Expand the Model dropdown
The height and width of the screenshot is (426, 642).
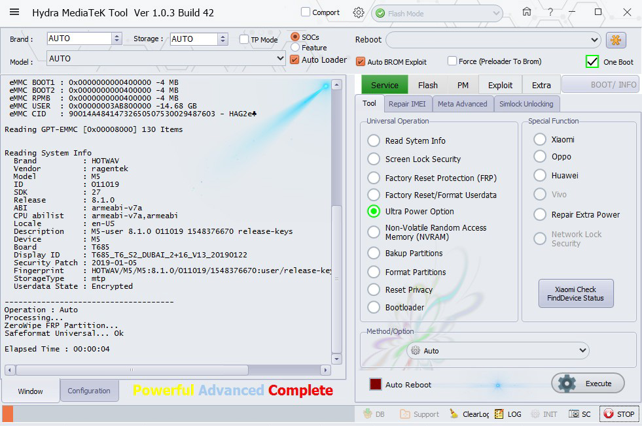[280, 58]
